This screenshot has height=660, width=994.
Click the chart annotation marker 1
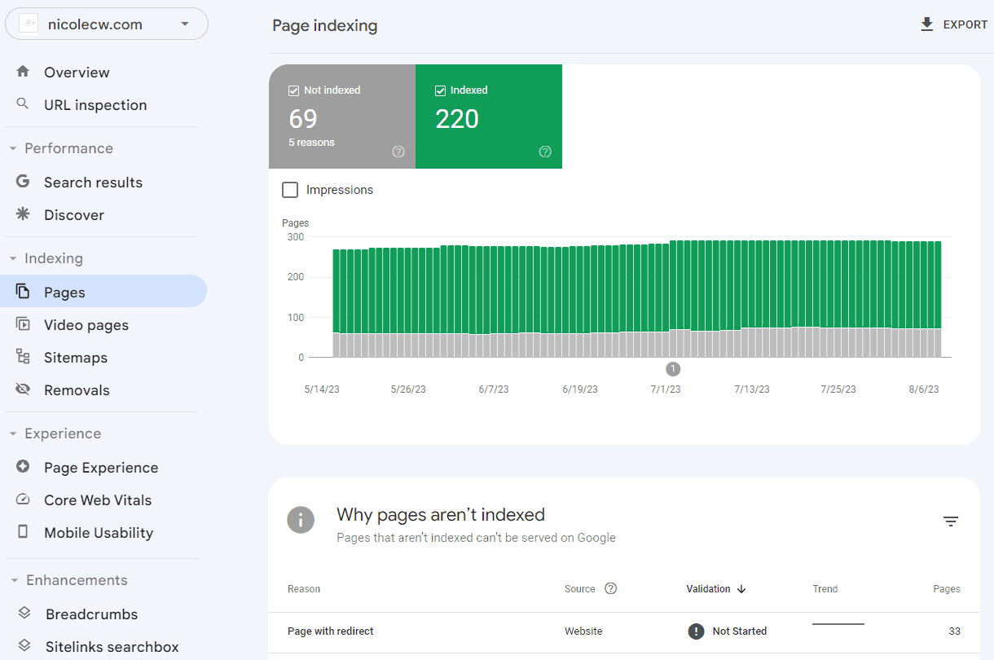[673, 369]
